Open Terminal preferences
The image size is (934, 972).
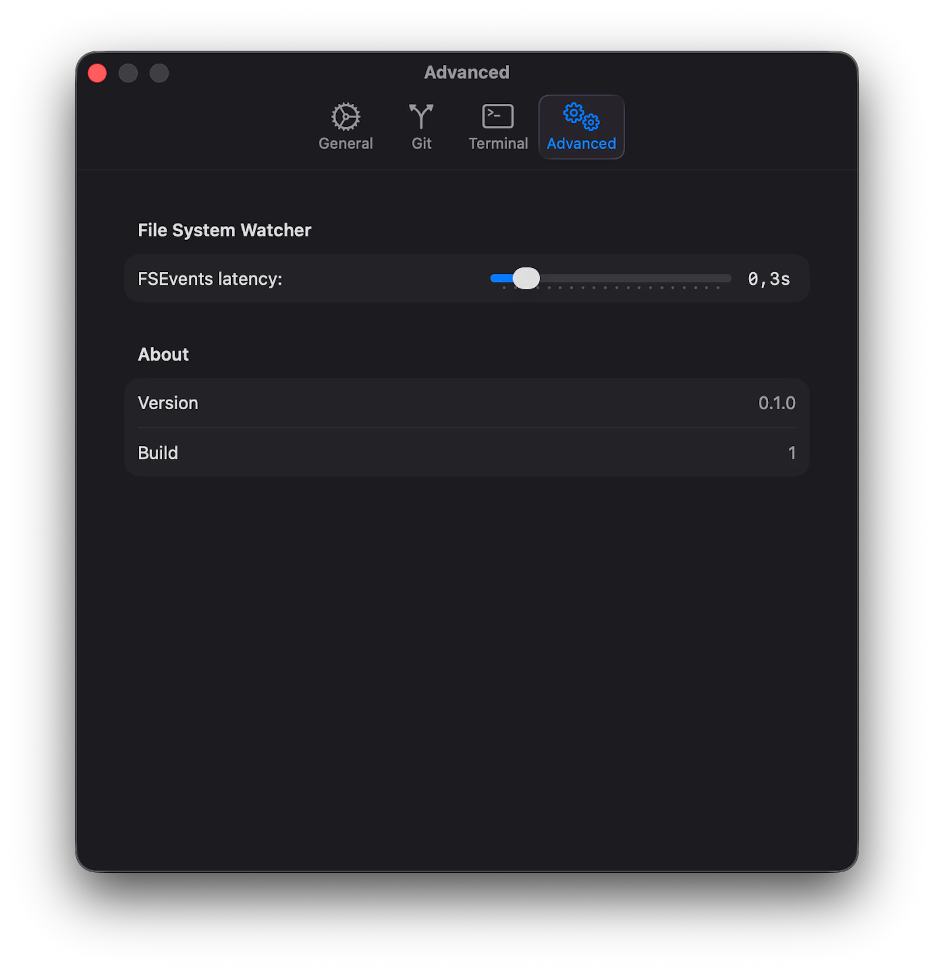[497, 127]
